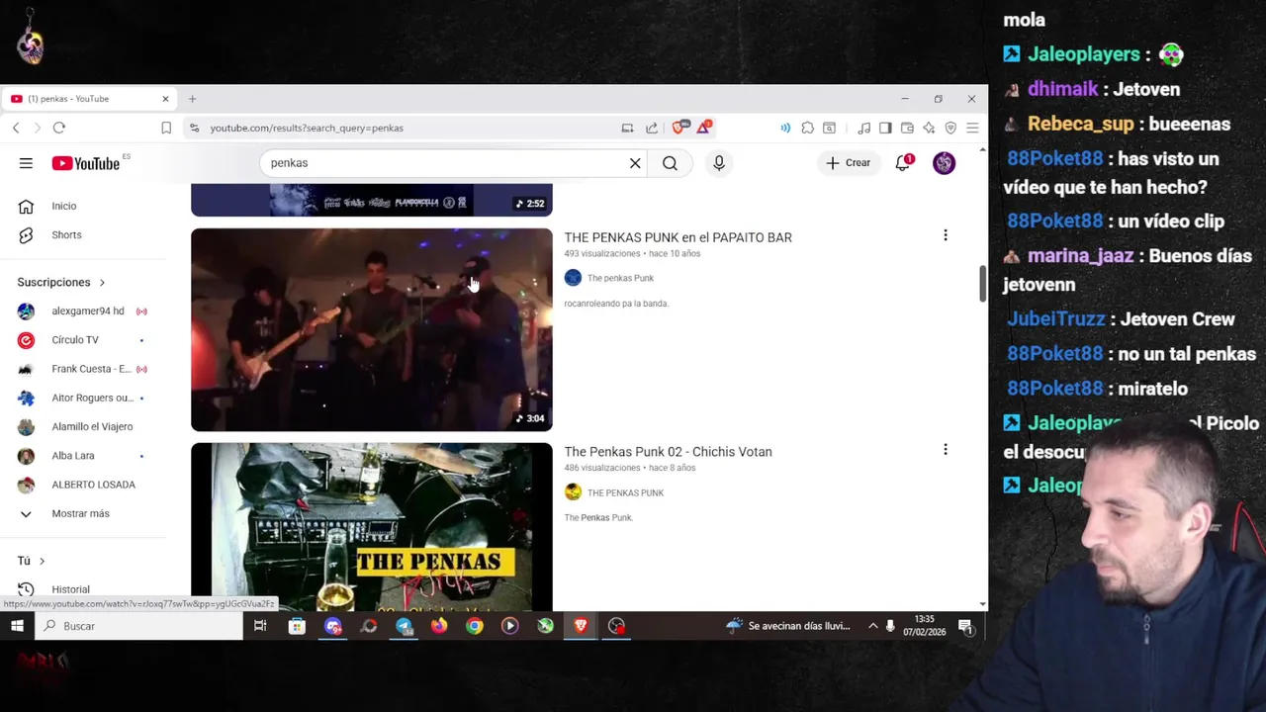
Task: Play the Papaito Bar video thumbnail
Action: pos(372,330)
